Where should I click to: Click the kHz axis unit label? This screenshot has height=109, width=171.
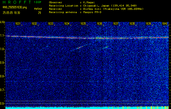tap(2, 22)
